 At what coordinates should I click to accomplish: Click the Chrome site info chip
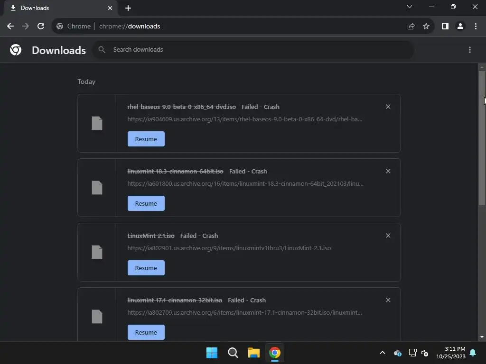click(x=74, y=27)
